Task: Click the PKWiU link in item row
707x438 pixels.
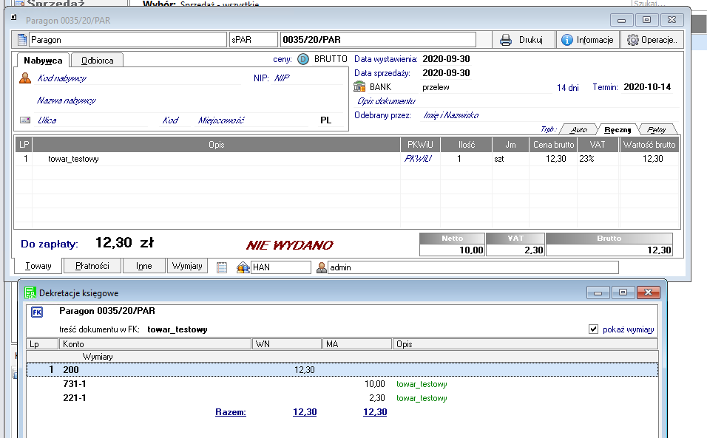Action: click(x=418, y=159)
